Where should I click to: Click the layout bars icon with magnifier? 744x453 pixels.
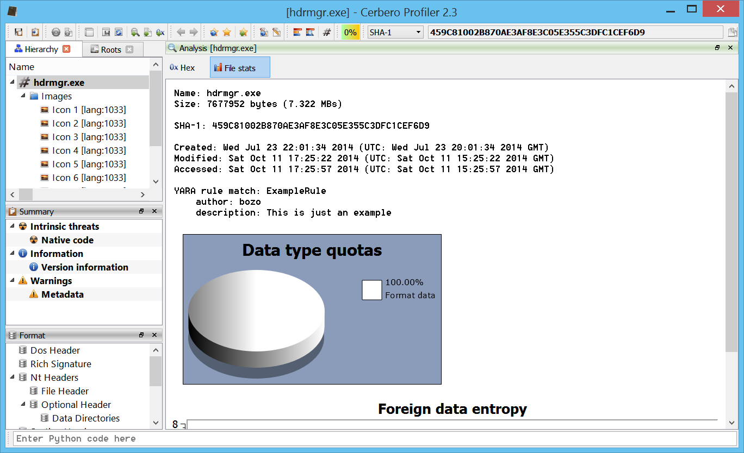tap(310, 32)
